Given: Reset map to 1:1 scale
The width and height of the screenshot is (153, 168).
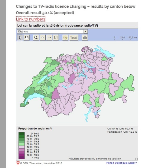Looking at the screenshot, I should coord(56,38).
